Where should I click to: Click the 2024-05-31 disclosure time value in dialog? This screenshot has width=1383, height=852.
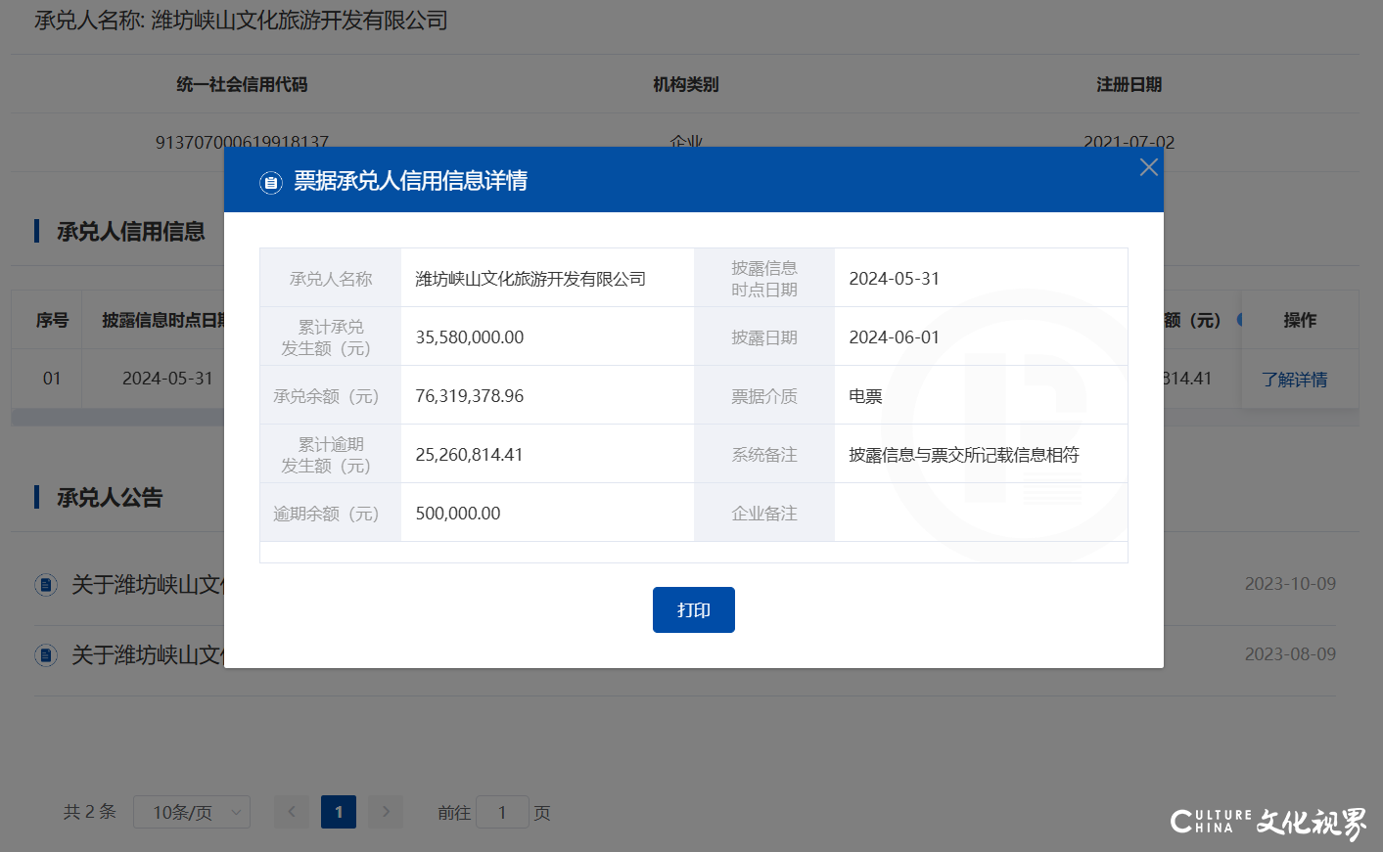[895, 279]
